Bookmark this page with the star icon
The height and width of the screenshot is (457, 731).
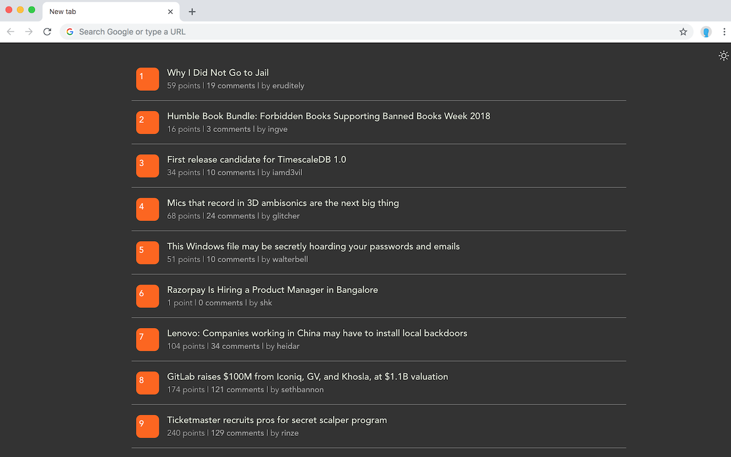(683, 32)
